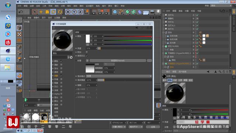
Task: Click the Undo arrow in the toolbar
Action: tap(21, 12)
